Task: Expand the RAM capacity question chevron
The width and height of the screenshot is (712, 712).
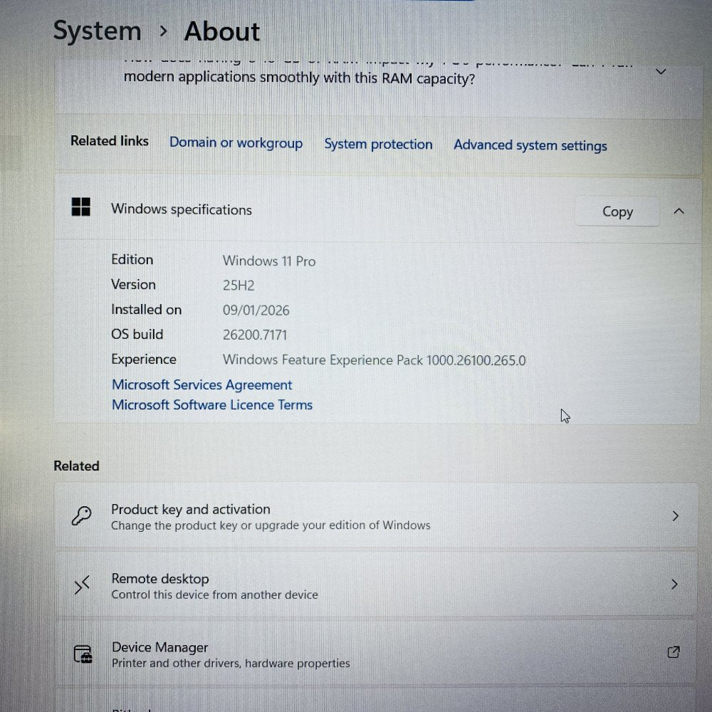Action: pyautogui.click(x=661, y=72)
